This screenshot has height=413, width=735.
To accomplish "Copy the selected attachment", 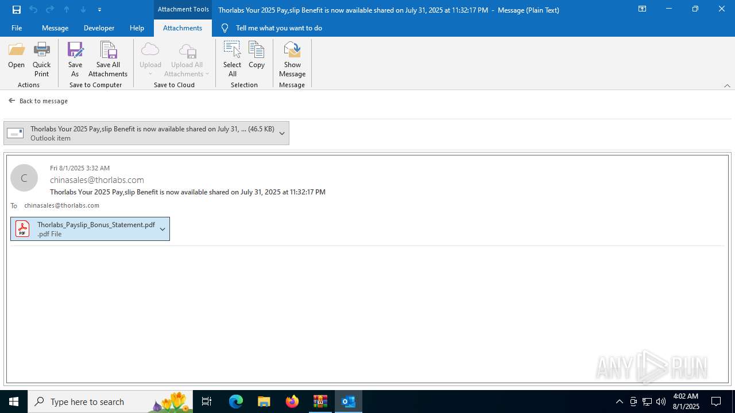I will click(x=257, y=56).
